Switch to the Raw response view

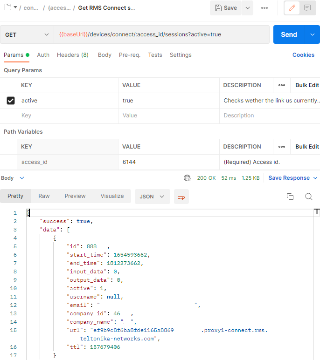(44, 196)
